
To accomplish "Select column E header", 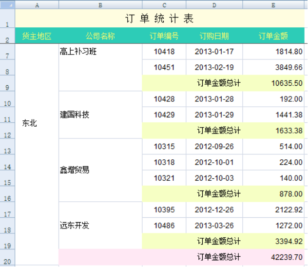I will [273, 5].
